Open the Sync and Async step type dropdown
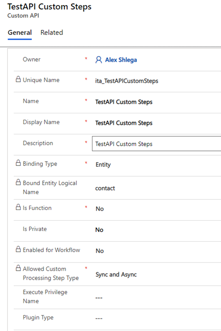Viewport: 221px width, 331px height. [157, 275]
